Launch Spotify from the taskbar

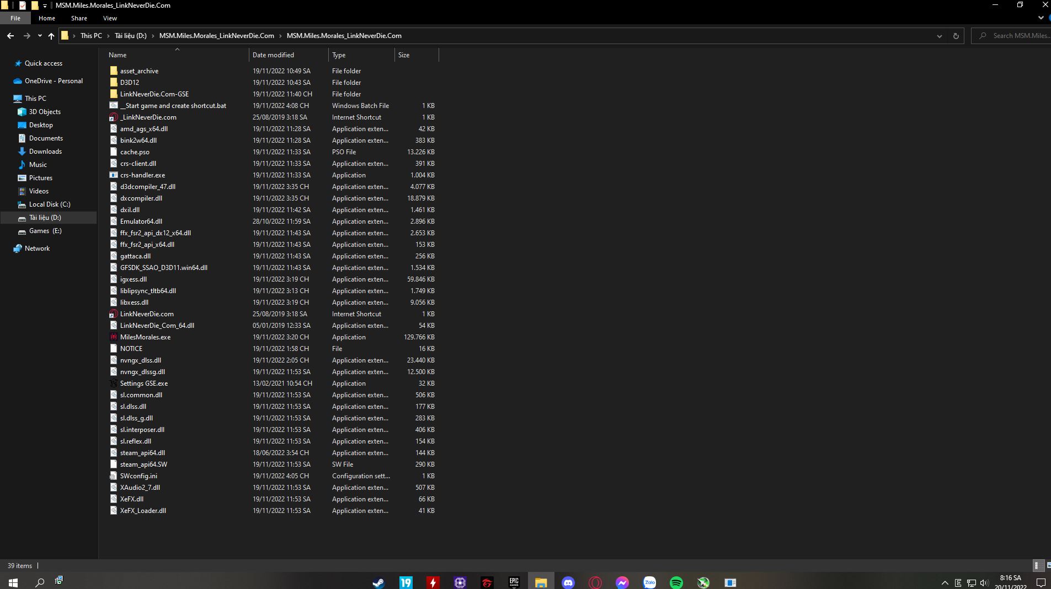pos(676,582)
